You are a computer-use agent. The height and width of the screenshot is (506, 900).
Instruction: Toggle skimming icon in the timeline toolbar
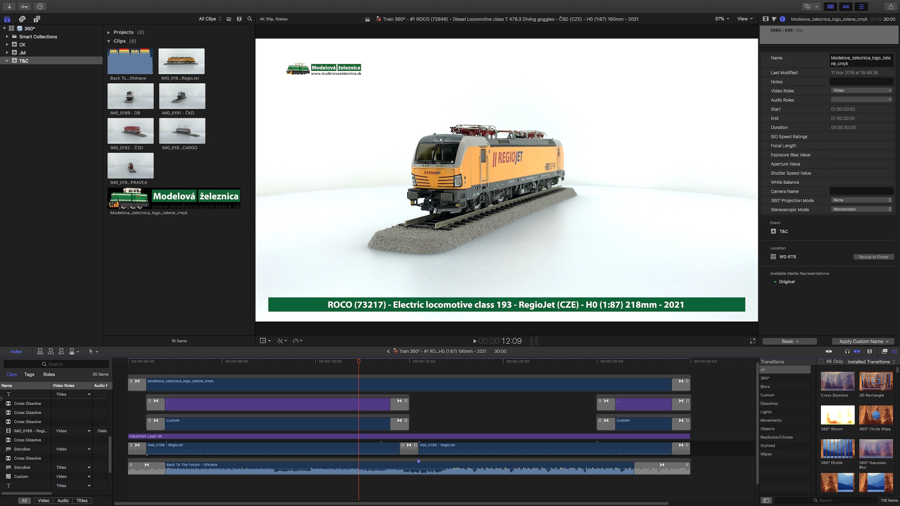[829, 351]
